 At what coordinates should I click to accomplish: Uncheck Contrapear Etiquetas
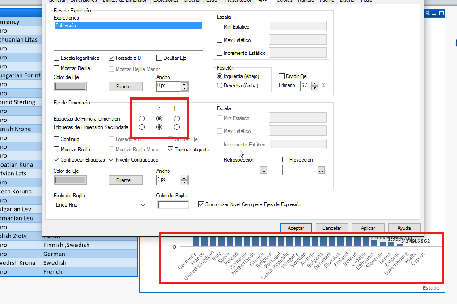tap(57, 159)
